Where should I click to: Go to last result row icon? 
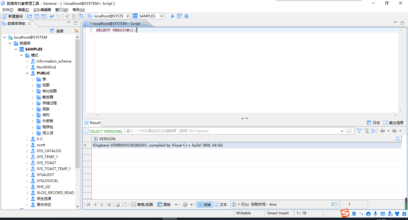point(109,204)
